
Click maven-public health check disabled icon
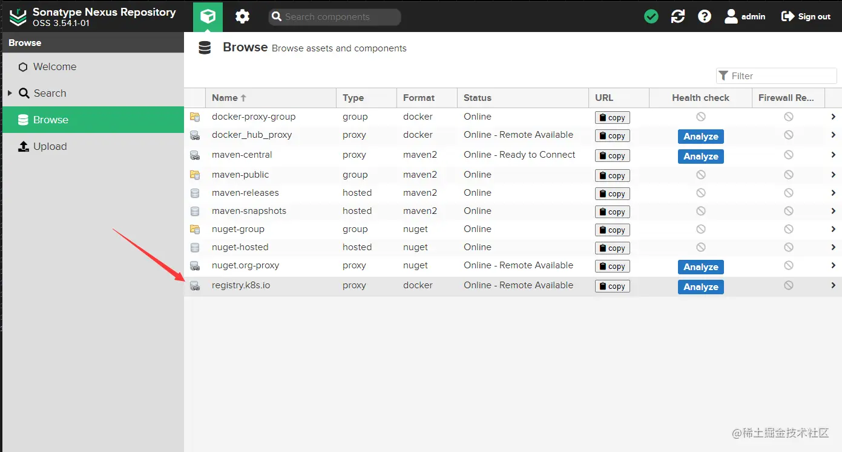tap(700, 175)
